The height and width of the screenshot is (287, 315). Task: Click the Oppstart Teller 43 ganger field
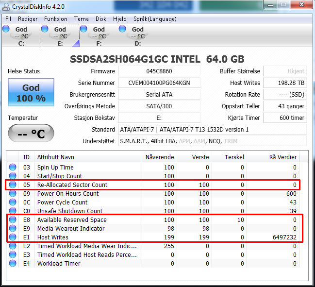(x=285, y=106)
